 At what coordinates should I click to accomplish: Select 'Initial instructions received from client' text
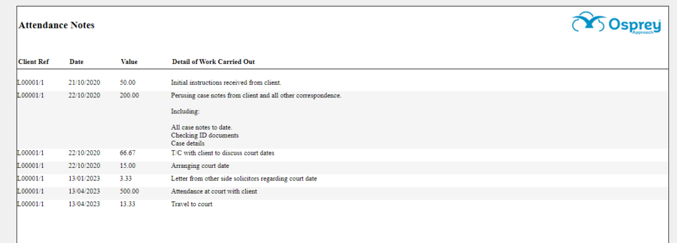(226, 82)
